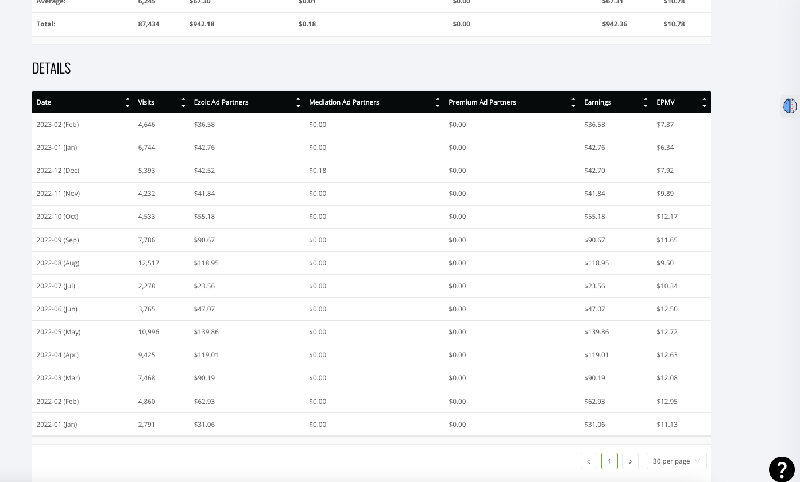Open the brain extension icon
This screenshot has width=800, height=482.
point(790,106)
